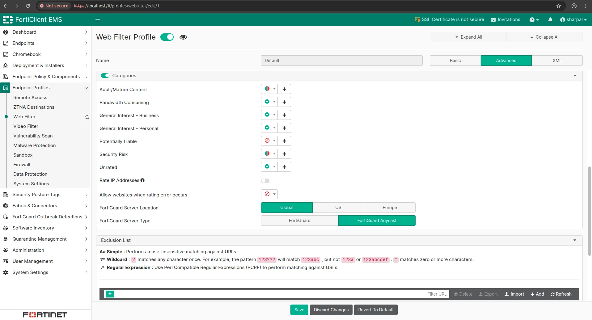The height and width of the screenshot is (320, 592).
Task: Select Europe FortiGuard server location
Action: point(390,208)
